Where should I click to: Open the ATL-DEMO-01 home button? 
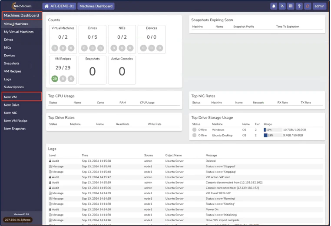(x=59, y=6)
